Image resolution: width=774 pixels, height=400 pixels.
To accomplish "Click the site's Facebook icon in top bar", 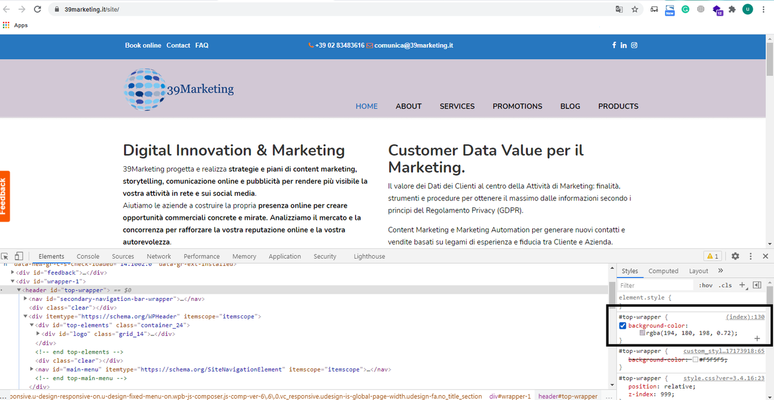I will tap(614, 45).
